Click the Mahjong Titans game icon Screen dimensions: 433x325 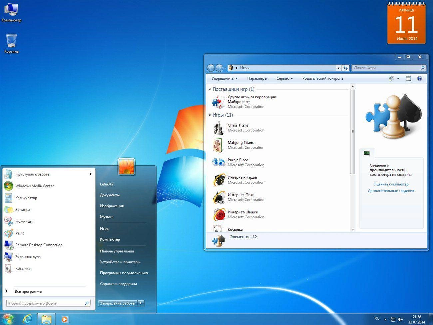click(218, 145)
